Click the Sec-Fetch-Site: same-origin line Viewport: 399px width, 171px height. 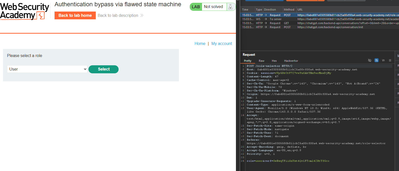(x=270, y=126)
